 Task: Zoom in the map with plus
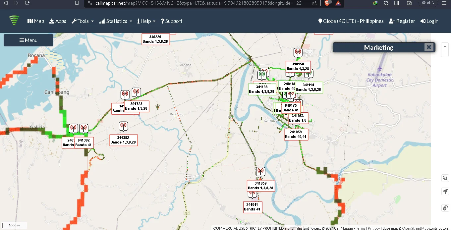click(x=445, y=46)
